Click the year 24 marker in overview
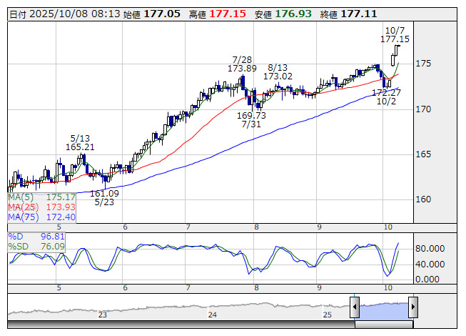The image size is (466, 336). click(x=212, y=315)
